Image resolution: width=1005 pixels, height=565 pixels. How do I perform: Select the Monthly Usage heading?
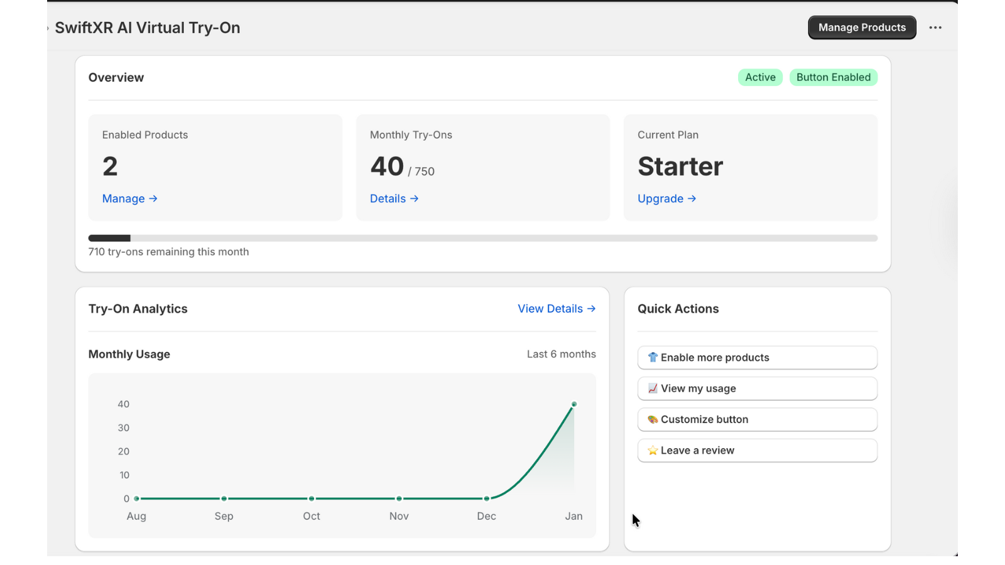tap(129, 353)
